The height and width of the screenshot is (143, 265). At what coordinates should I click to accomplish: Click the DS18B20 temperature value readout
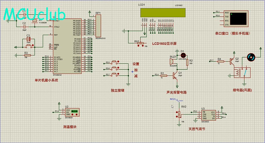74,111
